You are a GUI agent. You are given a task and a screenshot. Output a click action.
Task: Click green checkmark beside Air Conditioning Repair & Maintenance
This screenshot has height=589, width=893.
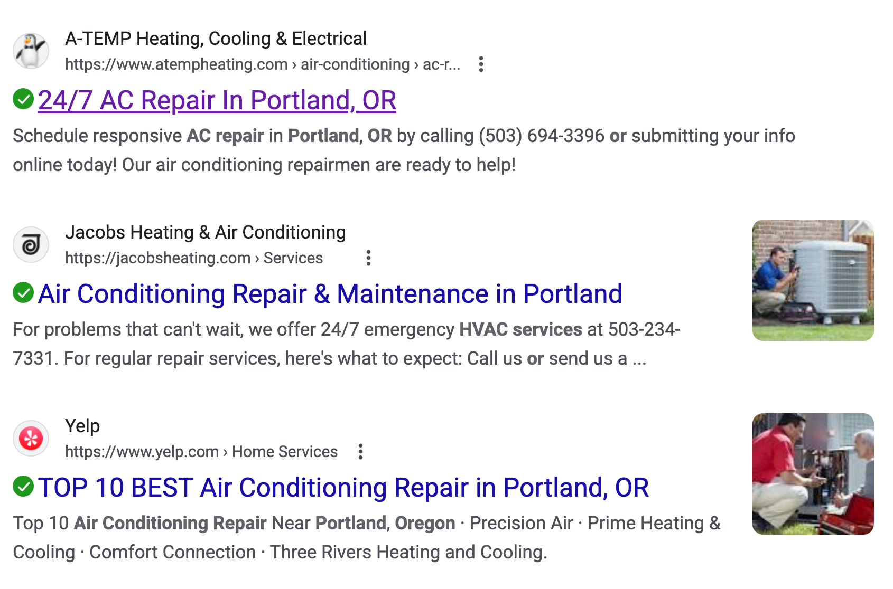click(x=23, y=292)
